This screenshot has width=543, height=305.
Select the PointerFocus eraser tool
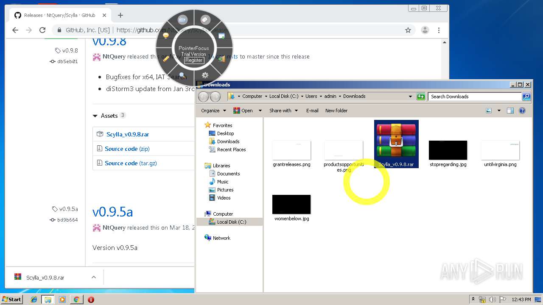click(205, 19)
